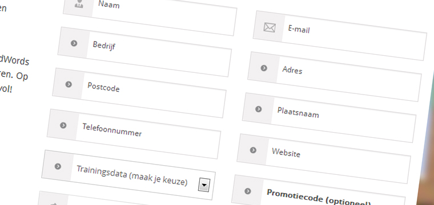Screen dimensions: 434x205
Task: Click the arrow icon next to Adres
Action: point(264,68)
